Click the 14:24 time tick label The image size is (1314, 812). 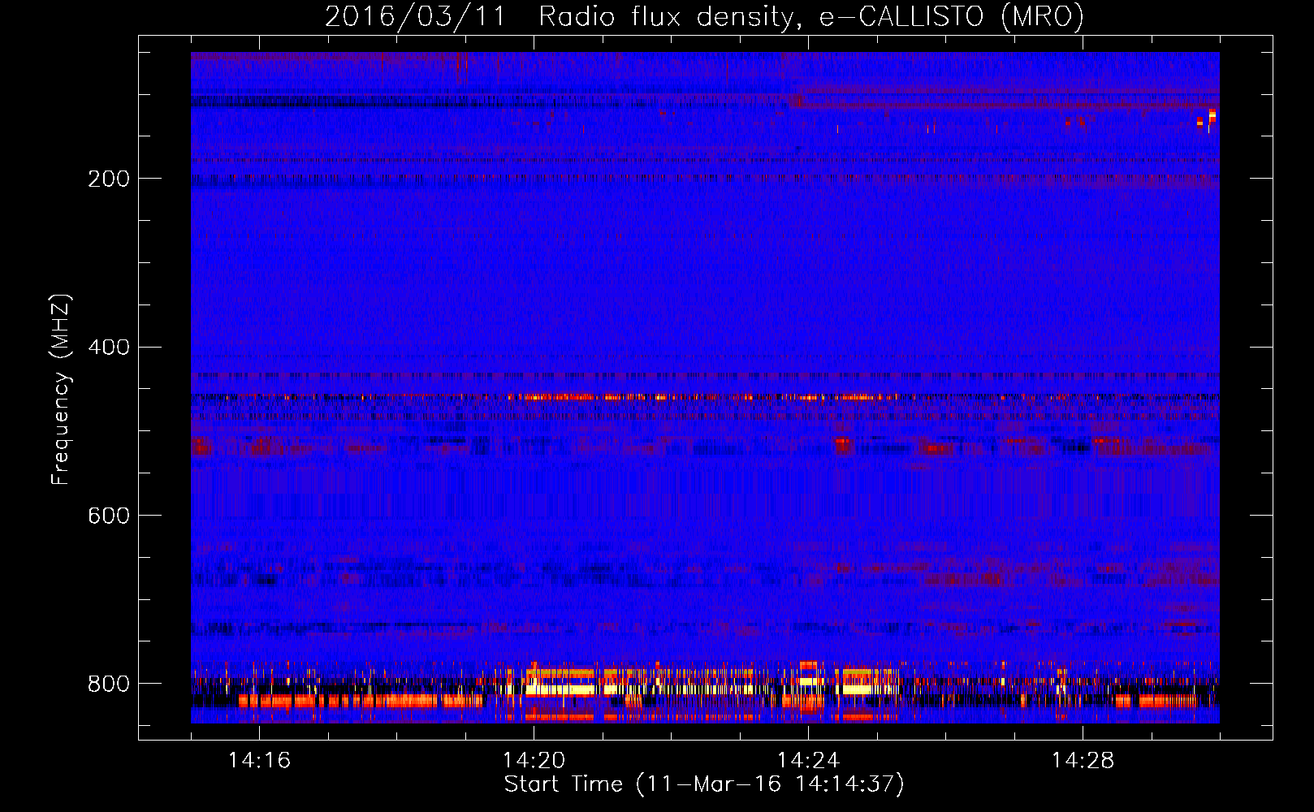808,760
